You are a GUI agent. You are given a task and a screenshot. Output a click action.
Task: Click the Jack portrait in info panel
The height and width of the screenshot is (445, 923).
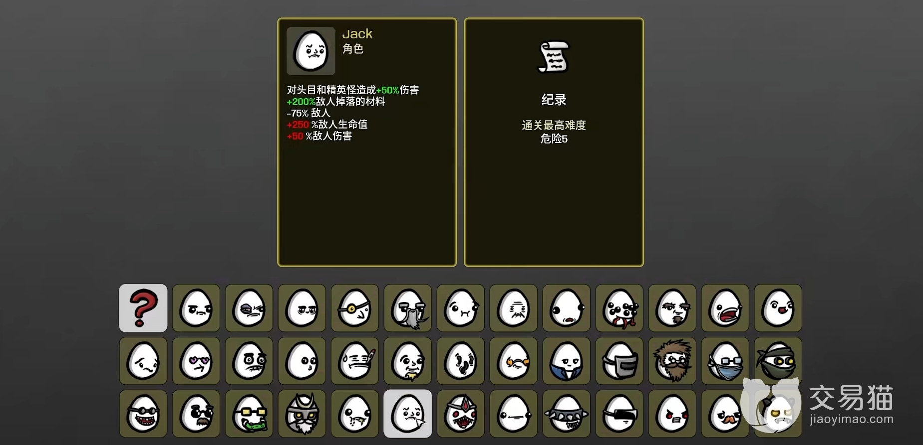click(311, 51)
